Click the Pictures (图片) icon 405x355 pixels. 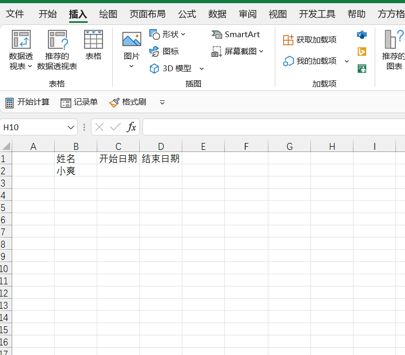tap(131, 39)
